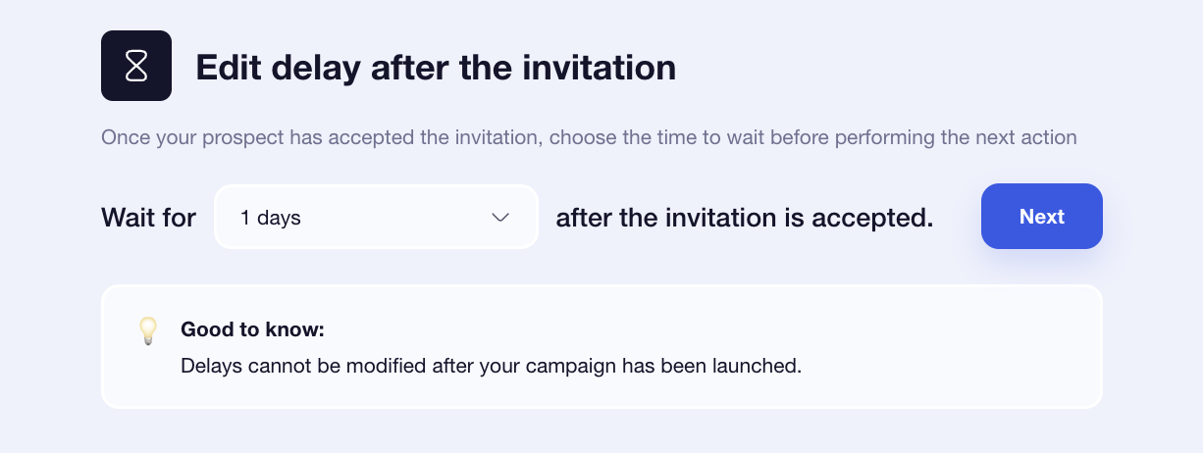This screenshot has height=453, width=1203.
Task: Expand the delay dropdown chevron arrow
Action: pos(500,217)
